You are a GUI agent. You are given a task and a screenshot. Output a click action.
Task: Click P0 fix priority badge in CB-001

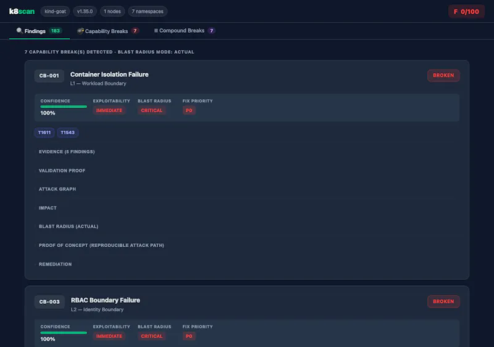[x=189, y=110]
